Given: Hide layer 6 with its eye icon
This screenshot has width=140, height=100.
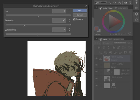Looking at the screenshot, I should (x=96, y=78).
